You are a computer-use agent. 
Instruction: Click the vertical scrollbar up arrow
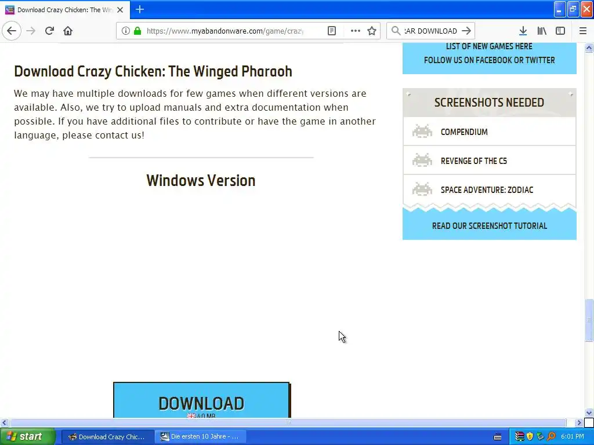589,48
